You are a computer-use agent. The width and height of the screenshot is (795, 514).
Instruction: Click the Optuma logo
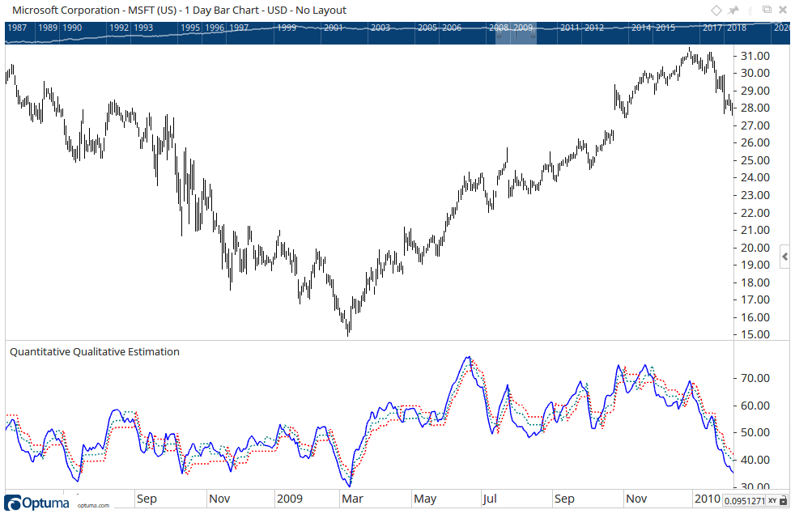[x=36, y=503]
